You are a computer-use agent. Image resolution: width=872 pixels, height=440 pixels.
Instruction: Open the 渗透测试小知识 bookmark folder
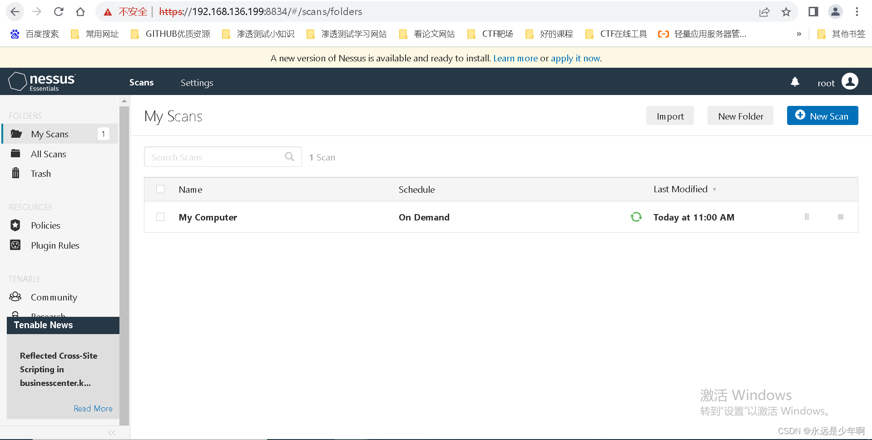point(258,34)
